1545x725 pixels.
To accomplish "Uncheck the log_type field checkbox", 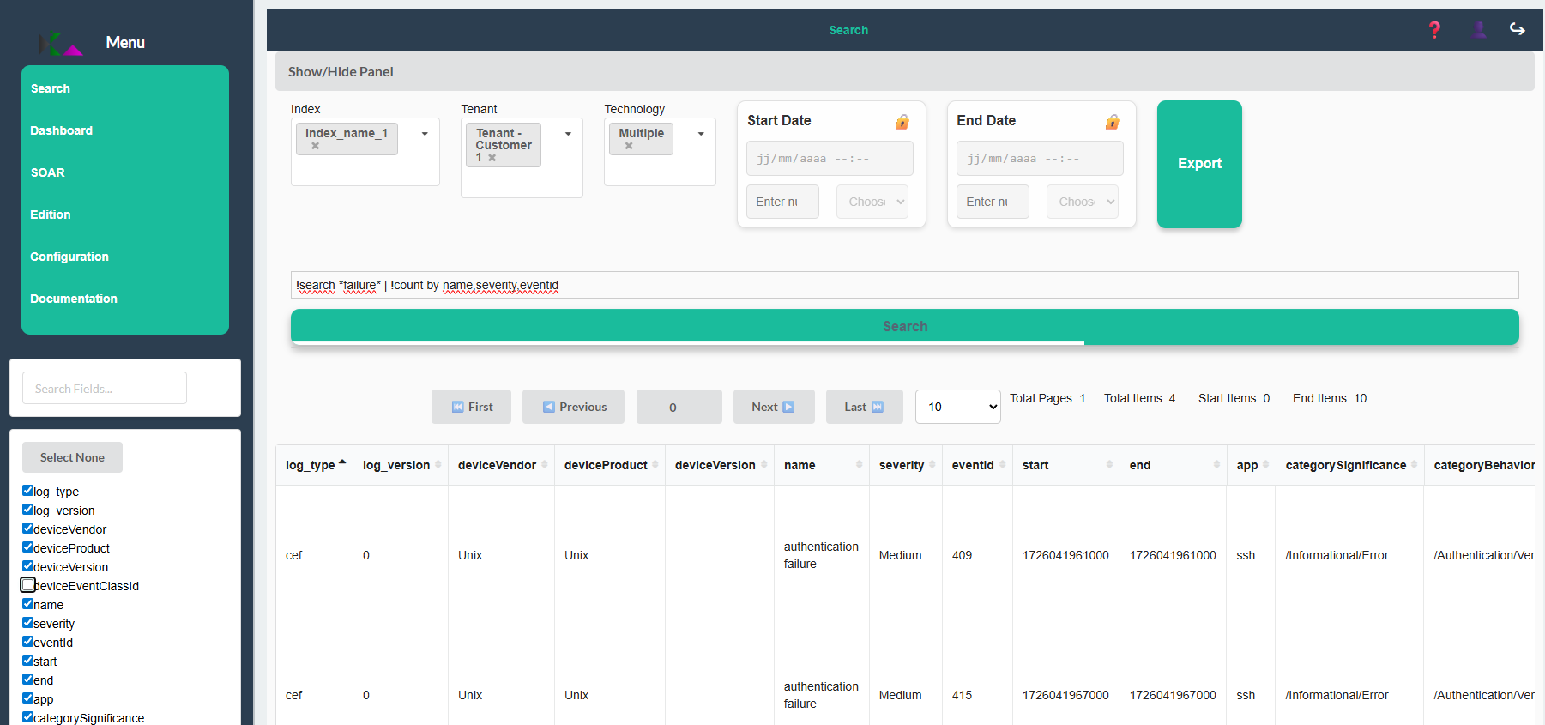I will click(x=27, y=491).
